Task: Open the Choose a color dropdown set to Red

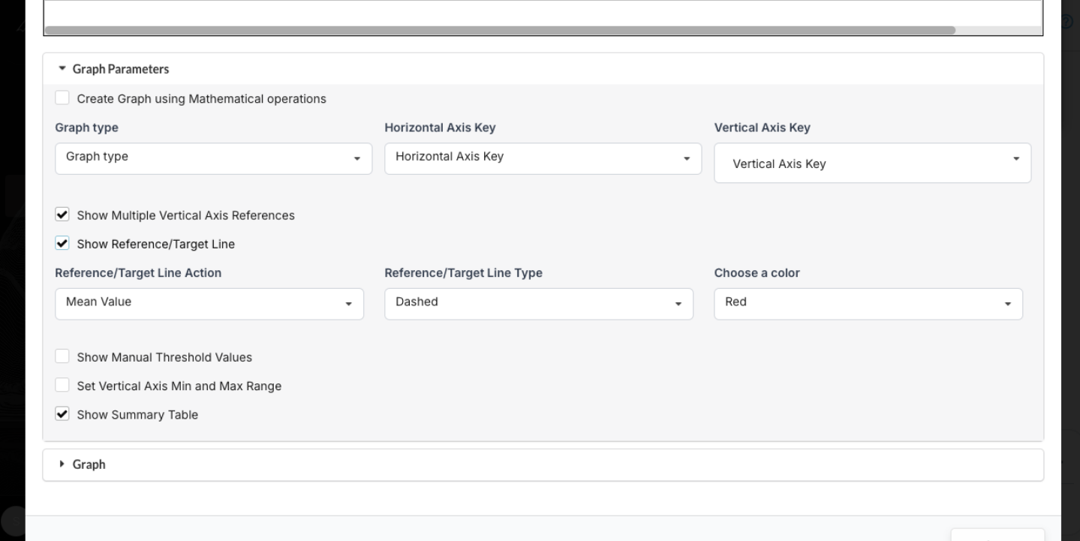Action: tap(868, 303)
